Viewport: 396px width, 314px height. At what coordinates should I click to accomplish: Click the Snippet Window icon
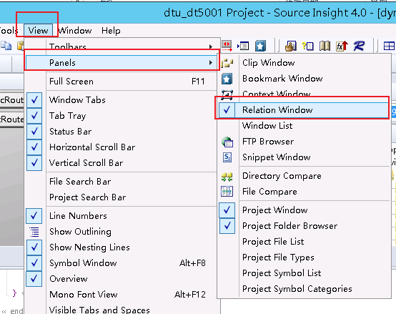click(227, 157)
